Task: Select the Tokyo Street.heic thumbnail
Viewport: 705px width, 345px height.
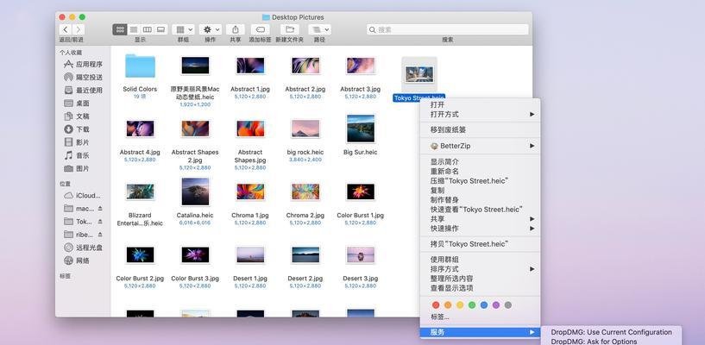Action: coord(419,74)
